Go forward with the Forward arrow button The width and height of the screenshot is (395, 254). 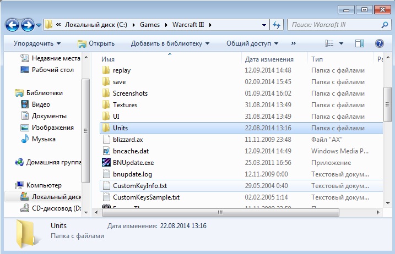(x=28, y=25)
